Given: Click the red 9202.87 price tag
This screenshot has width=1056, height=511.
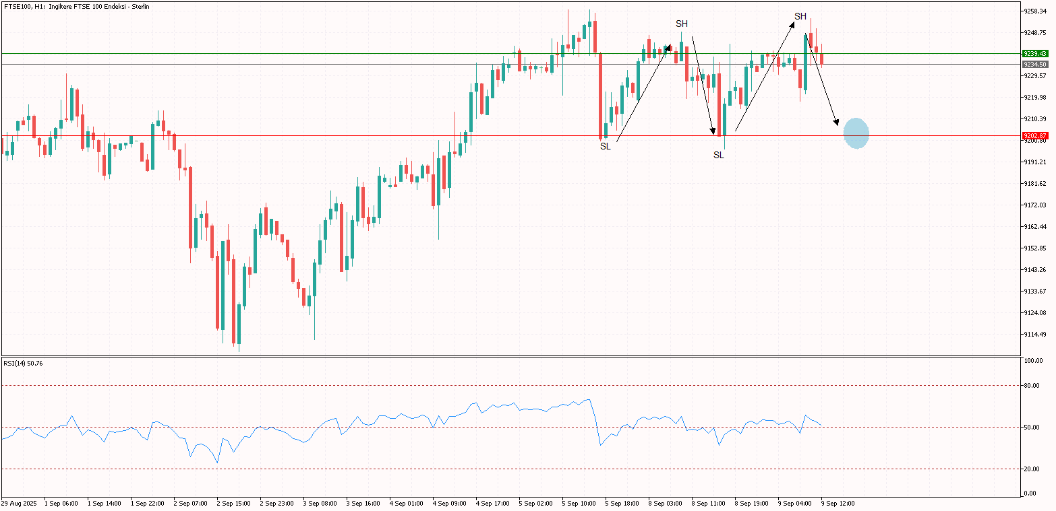Looking at the screenshot, I should (x=1035, y=135).
